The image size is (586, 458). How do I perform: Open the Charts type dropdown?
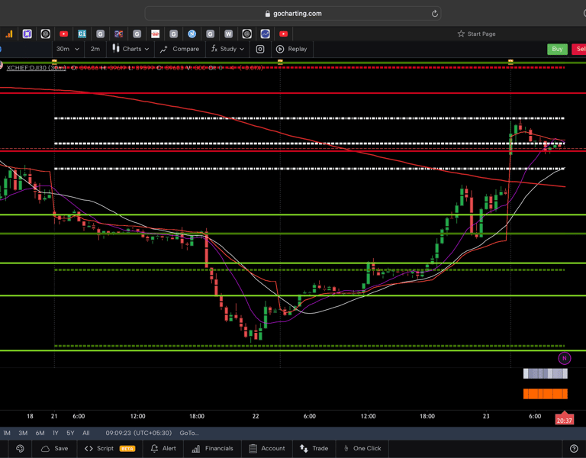(130, 49)
